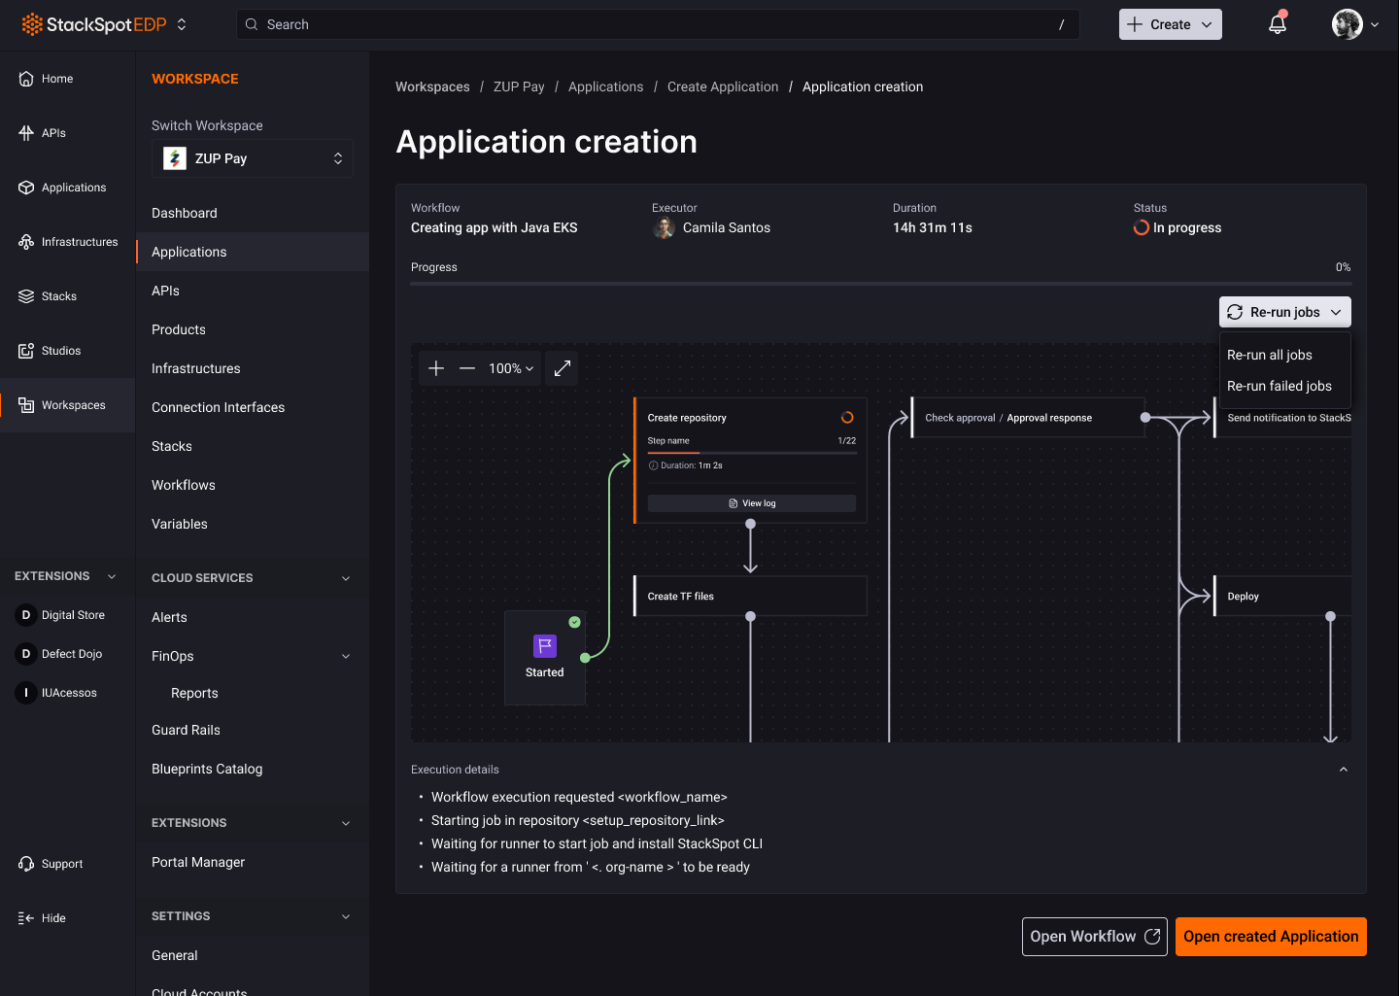Select Dashboard in the workspace menu
The height and width of the screenshot is (996, 1399).
click(185, 213)
